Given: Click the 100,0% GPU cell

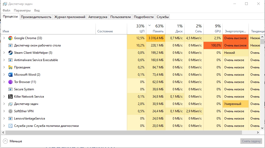Looking at the screenshot, I should click(213, 45).
